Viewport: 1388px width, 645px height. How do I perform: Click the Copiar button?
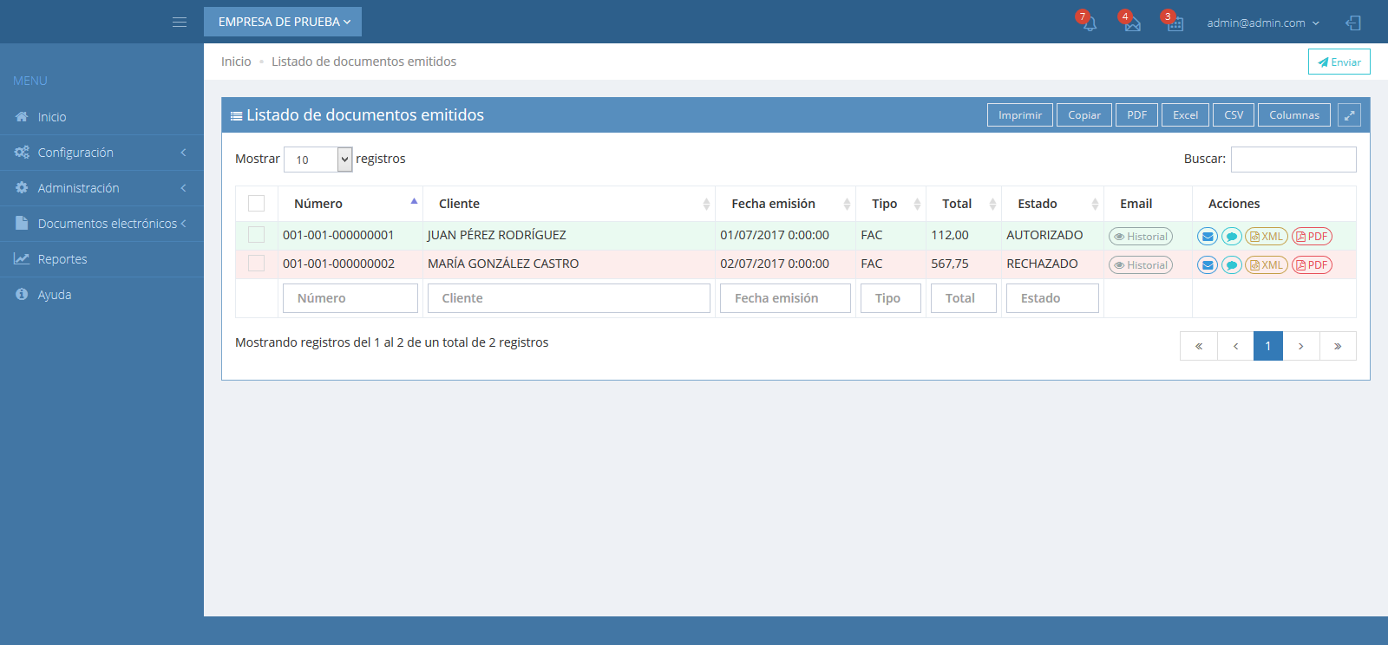[x=1084, y=115]
